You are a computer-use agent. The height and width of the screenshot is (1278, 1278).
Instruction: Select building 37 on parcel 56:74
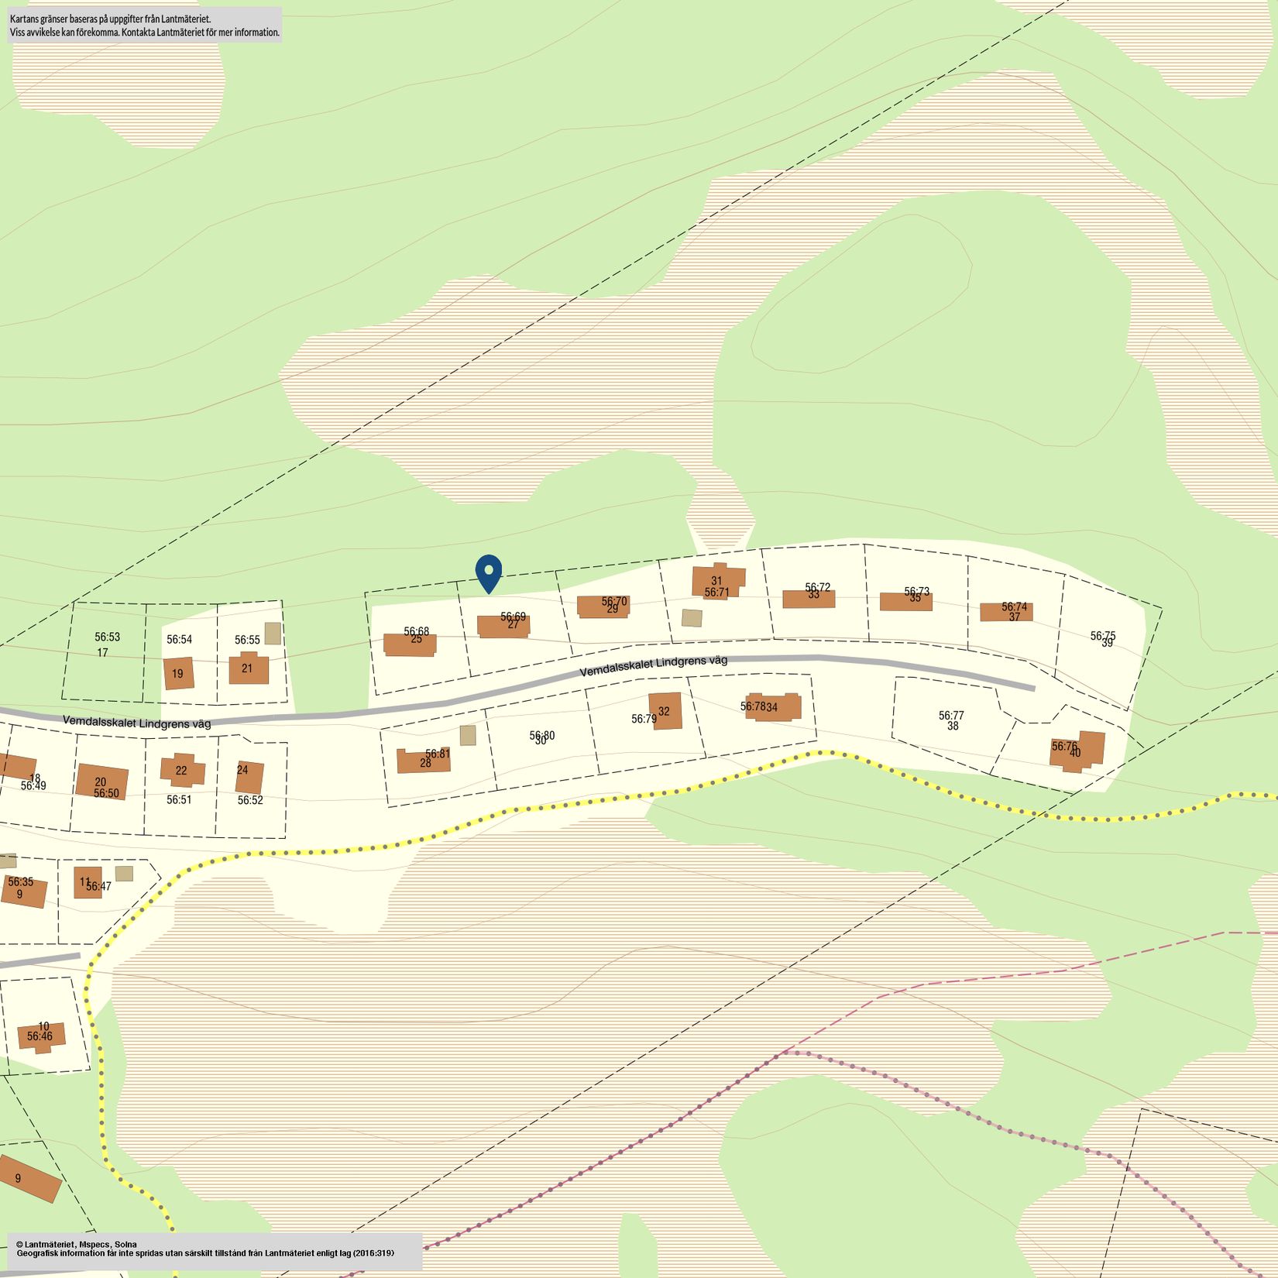pos(1005,612)
